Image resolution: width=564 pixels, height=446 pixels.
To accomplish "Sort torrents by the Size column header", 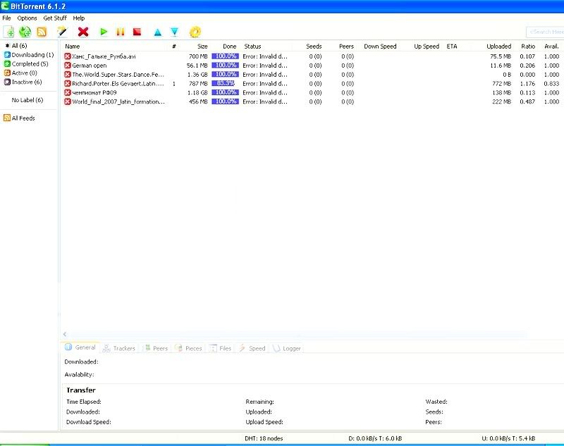I will coord(202,47).
